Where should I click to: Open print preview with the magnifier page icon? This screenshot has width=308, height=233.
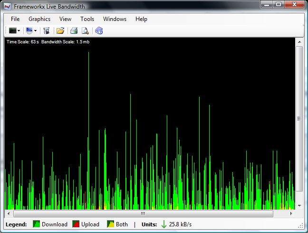click(x=85, y=30)
